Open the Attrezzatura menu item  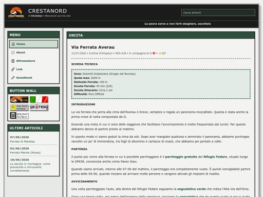(x=34, y=61)
